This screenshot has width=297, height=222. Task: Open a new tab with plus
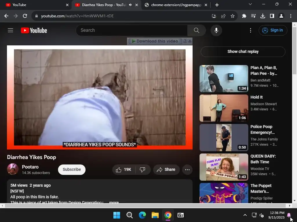pyautogui.click(x=217, y=5)
